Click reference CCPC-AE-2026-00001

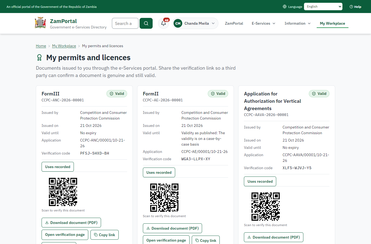[163, 100]
